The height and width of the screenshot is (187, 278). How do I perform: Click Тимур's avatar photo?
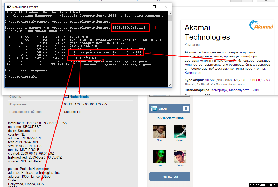point(160,157)
